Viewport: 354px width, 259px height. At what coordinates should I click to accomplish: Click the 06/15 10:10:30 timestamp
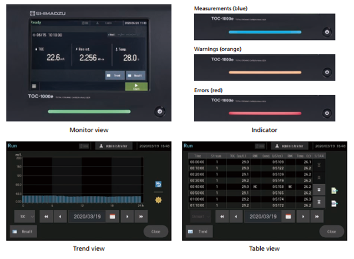pyautogui.click(x=48, y=35)
